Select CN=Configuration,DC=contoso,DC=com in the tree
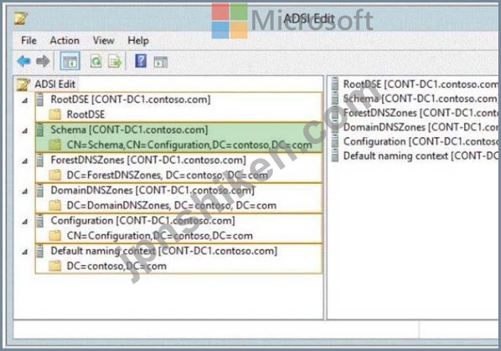The height and width of the screenshot is (351, 501). tap(160, 236)
